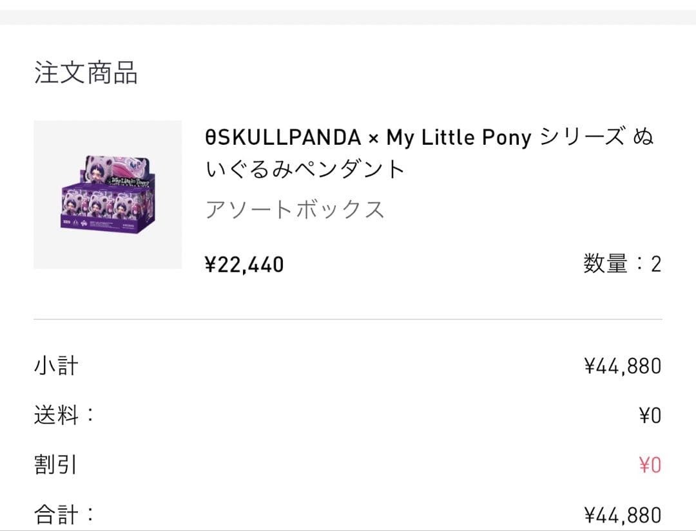The image size is (696, 531).
Task: Select the 小計 subtotal label
Action: coord(56,366)
